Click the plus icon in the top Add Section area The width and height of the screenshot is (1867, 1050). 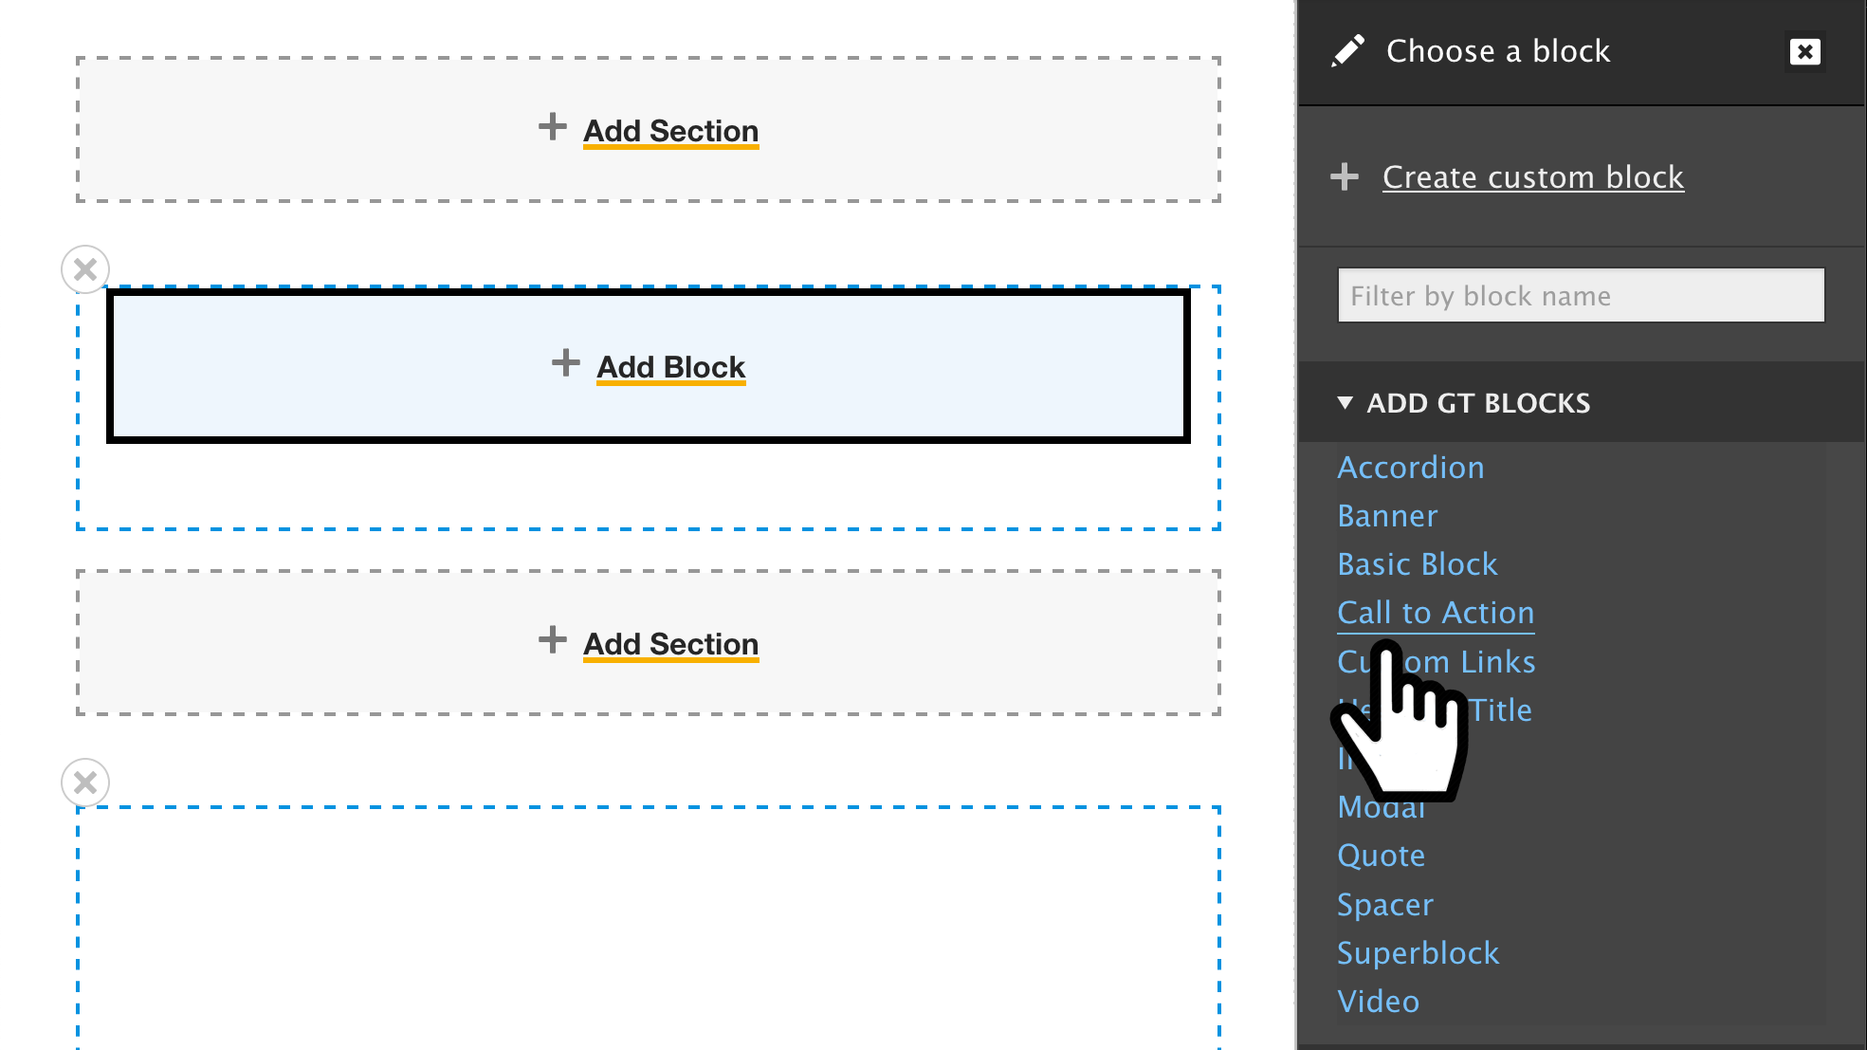tap(553, 126)
